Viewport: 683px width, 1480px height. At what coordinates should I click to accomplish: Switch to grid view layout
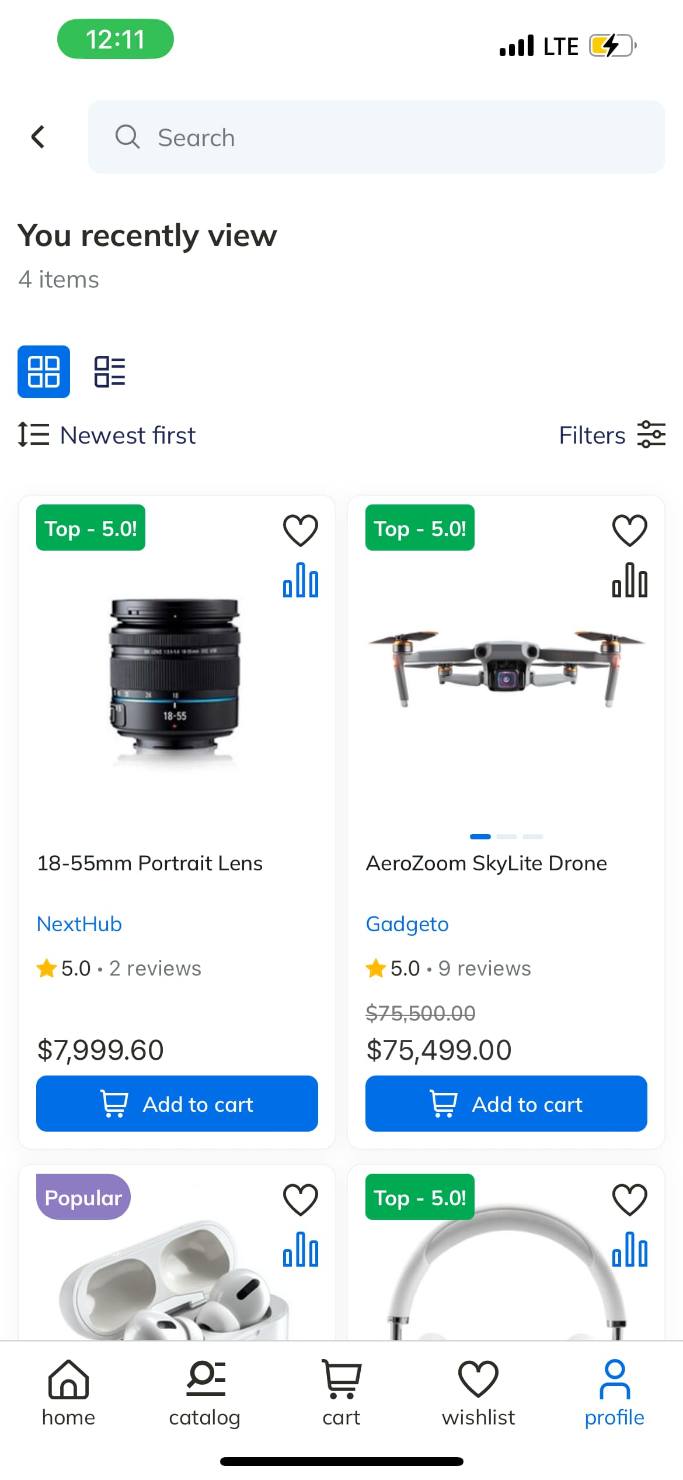[44, 372]
